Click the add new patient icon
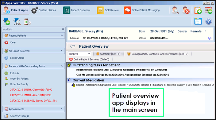 click(x=7, y=21)
